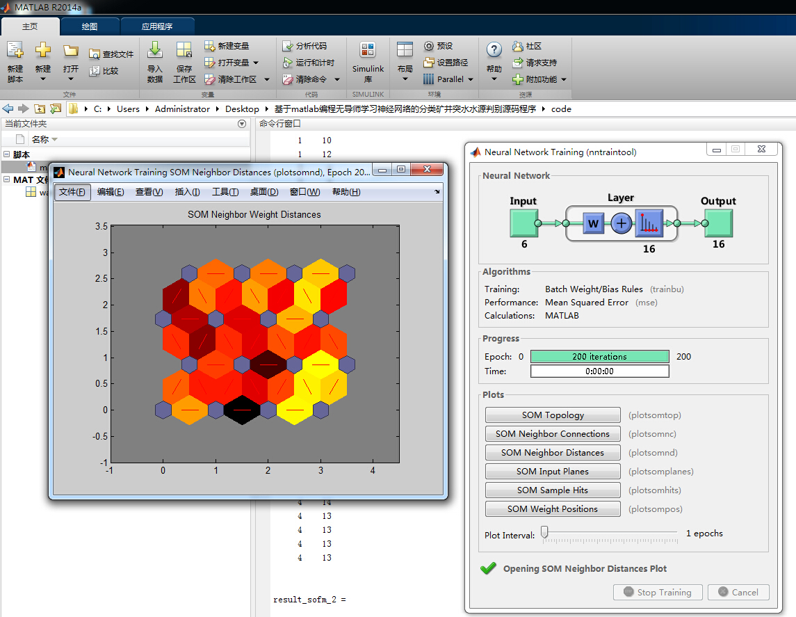Click SOM Weight Positions button
The width and height of the screenshot is (796, 617).
[x=553, y=509]
